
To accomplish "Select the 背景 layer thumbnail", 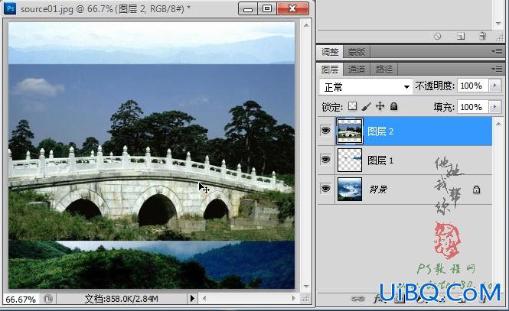I will [x=350, y=190].
